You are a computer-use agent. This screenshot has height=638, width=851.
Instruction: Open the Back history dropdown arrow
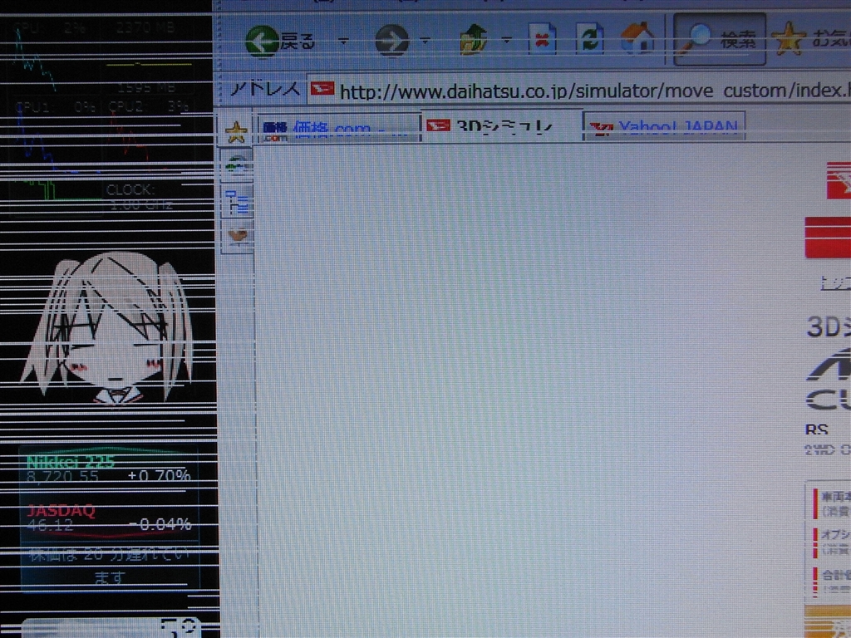(343, 41)
